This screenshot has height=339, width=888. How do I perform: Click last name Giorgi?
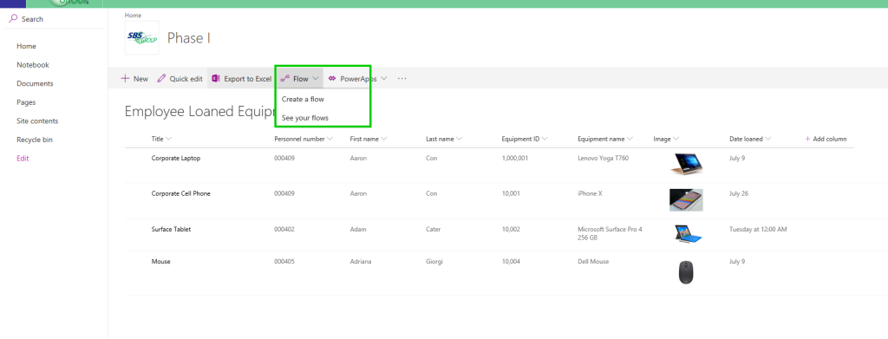pos(434,262)
